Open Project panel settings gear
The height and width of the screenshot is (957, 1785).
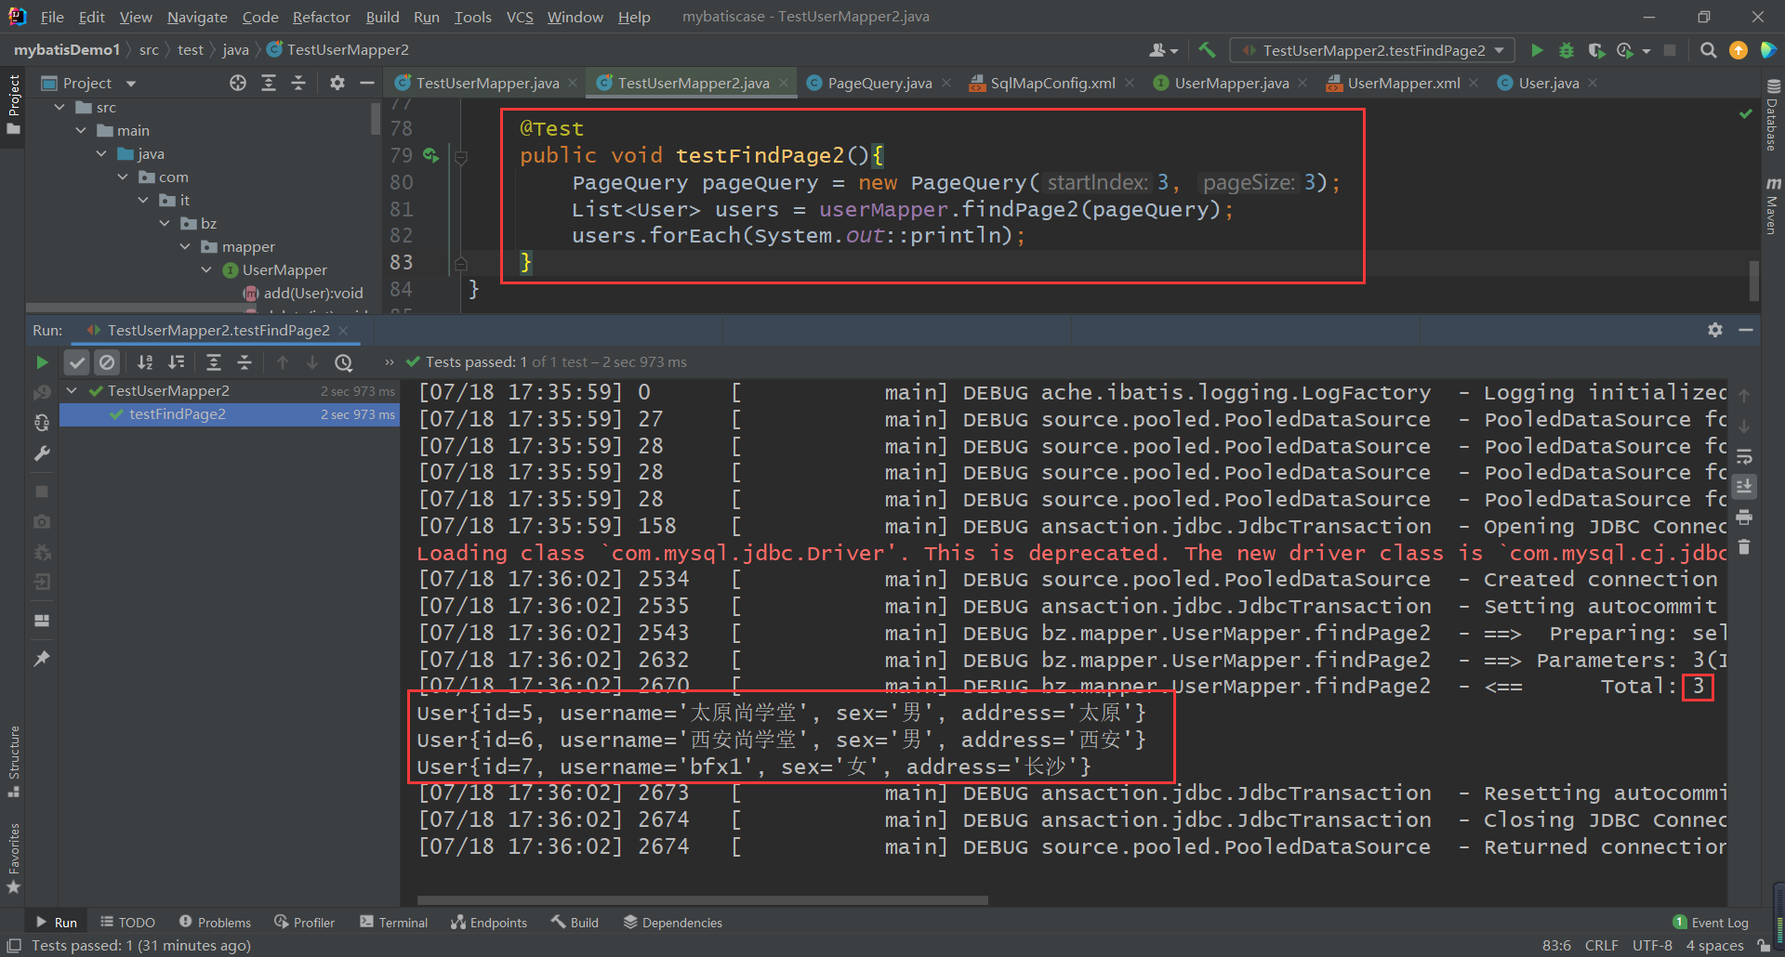point(337,83)
